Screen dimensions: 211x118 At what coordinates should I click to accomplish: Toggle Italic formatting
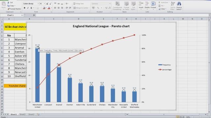[28, 8]
